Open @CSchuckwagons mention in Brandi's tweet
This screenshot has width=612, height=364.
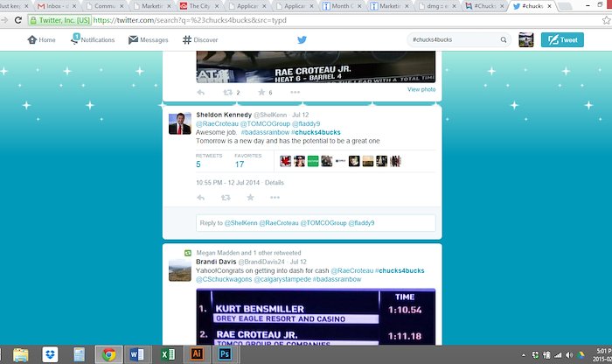pyautogui.click(x=224, y=279)
